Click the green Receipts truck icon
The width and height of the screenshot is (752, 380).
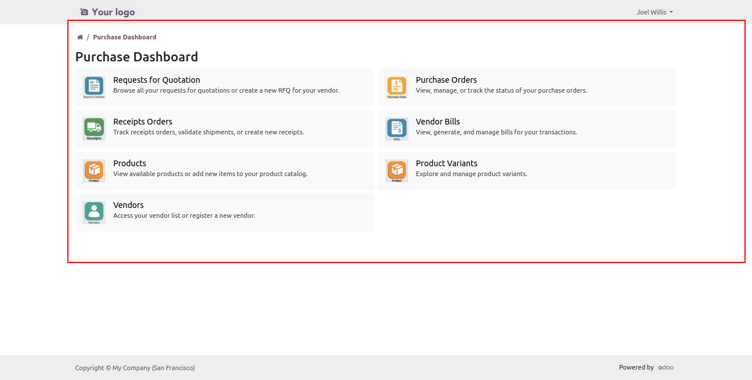93,129
